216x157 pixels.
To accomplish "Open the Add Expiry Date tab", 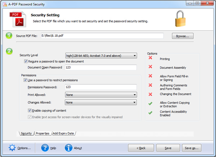I will tap(63, 134).
